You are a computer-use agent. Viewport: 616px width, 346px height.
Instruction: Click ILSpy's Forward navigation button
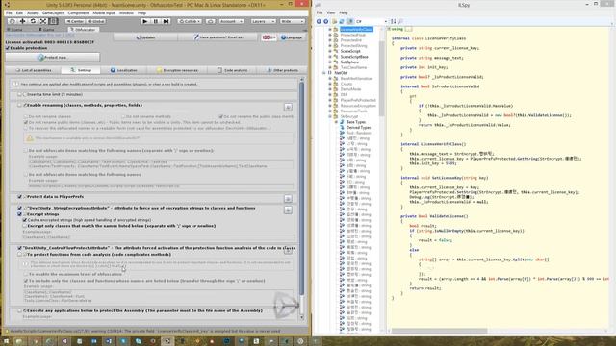point(325,21)
